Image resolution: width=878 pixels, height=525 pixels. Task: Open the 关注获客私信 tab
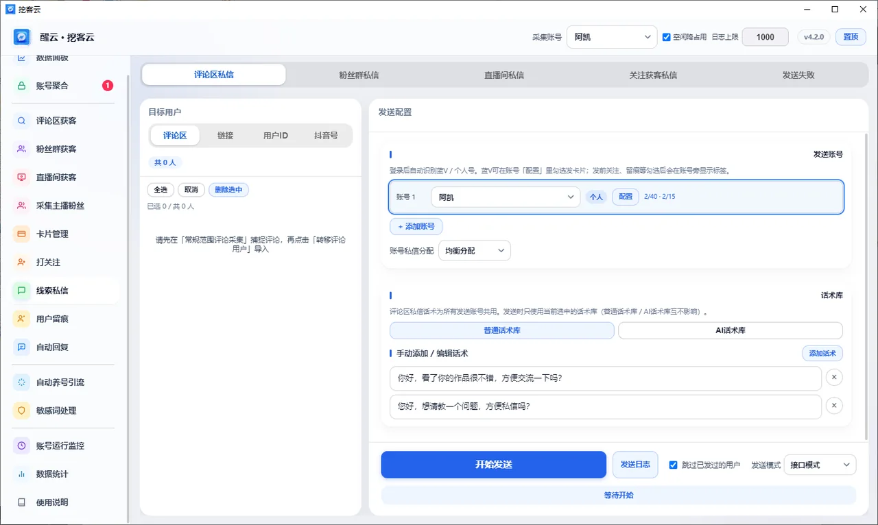click(x=653, y=75)
